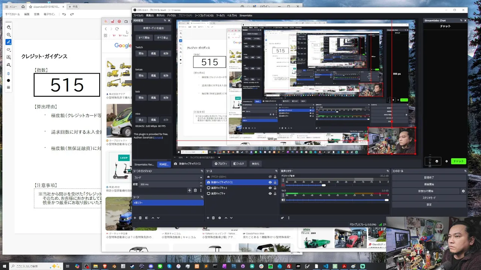Select the stamp/sign tool in Acrobat

tap(8, 64)
